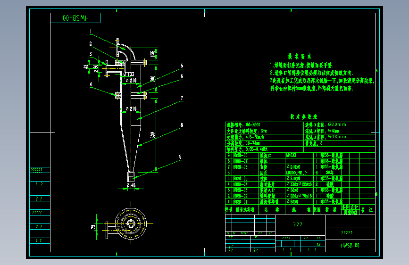The image size is (409, 265).
Task: Select part code HWSB-05 in parts list
Action: tap(240, 178)
